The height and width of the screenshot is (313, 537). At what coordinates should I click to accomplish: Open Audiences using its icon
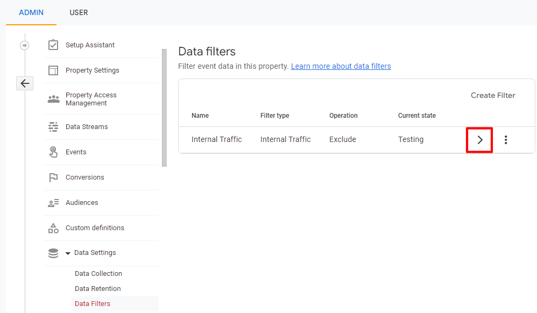coord(53,203)
